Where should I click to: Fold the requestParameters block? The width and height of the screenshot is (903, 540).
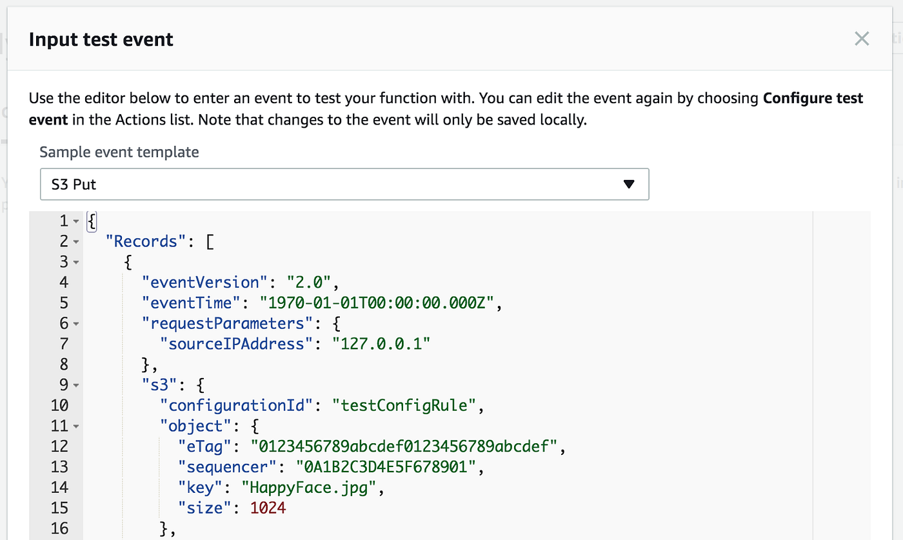pyautogui.click(x=76, y=324)
